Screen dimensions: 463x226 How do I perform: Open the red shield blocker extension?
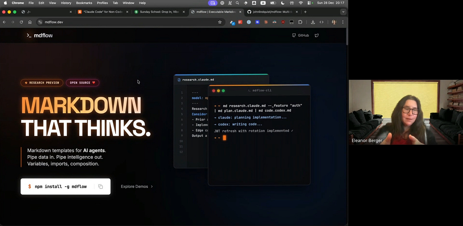click(x=283, y=22)
